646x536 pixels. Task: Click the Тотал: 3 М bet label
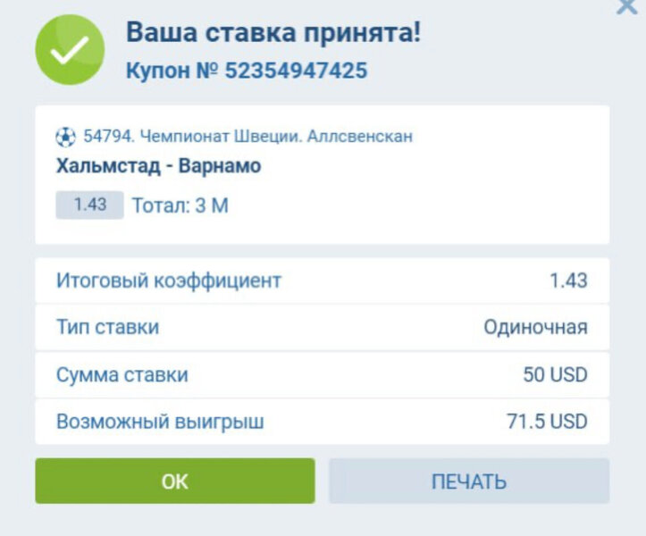click(x=180, y=205)
